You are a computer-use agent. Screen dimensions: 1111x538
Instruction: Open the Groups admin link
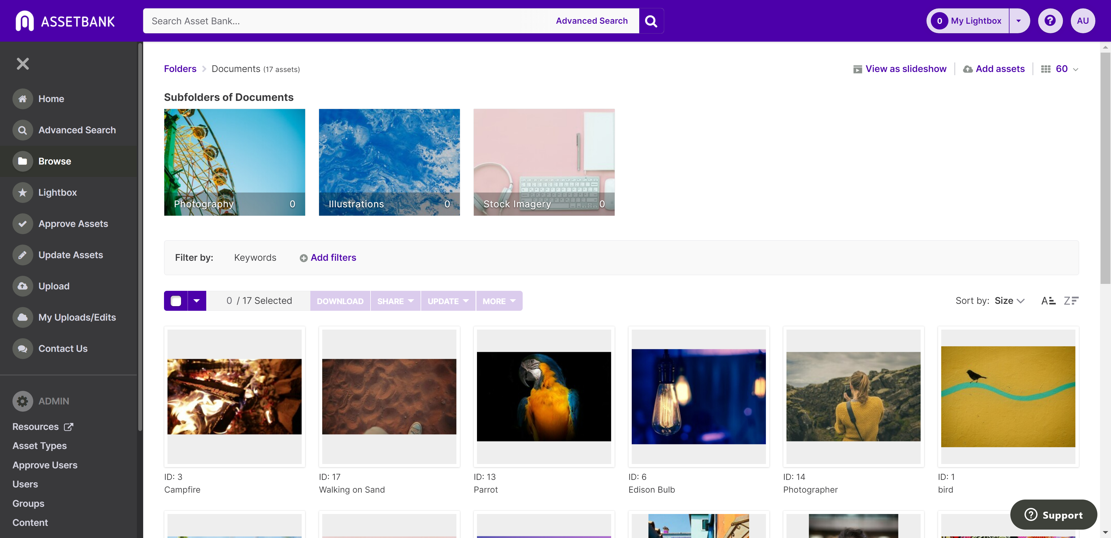[x=28, y=504]
